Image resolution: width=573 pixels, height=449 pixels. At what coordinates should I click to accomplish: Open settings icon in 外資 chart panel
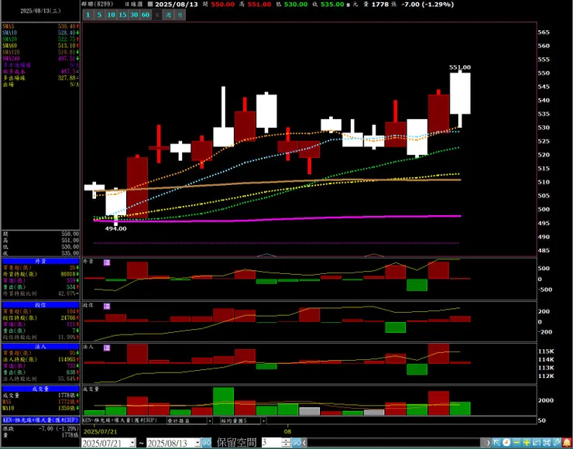click(107, 262)
